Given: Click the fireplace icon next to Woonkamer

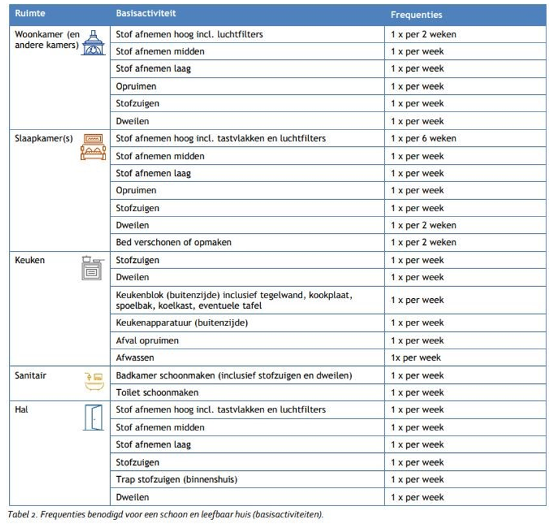Looking at the screenshot, I should pos(94,44).
